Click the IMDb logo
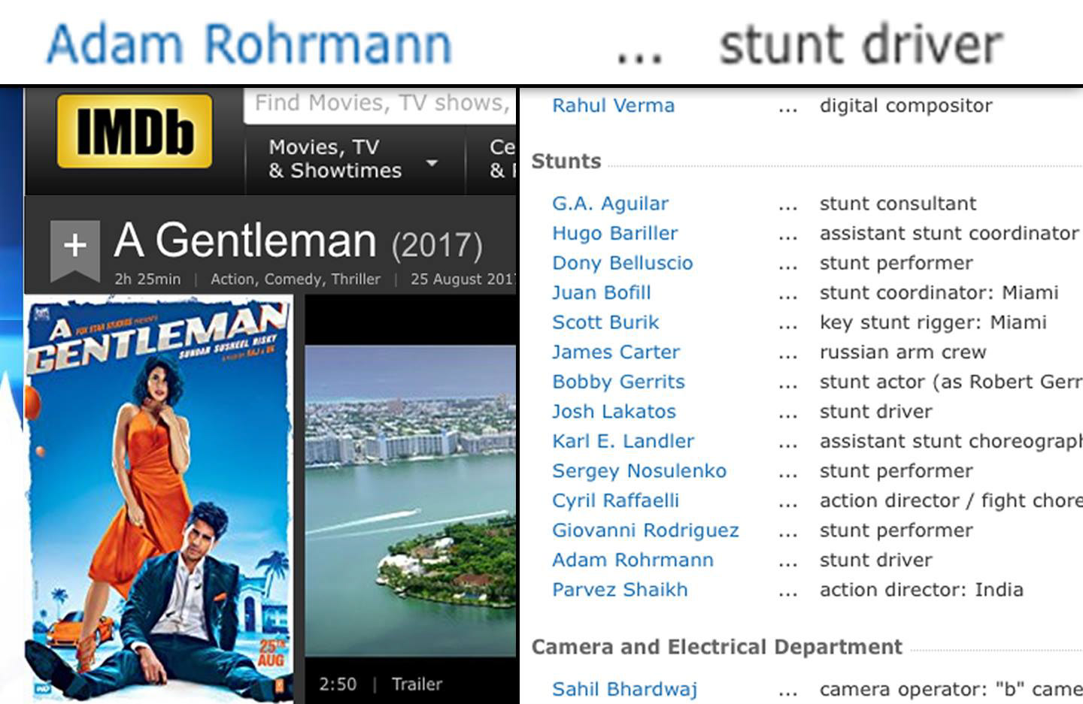Image resolution: width=1083 pixels, height=704 pixels. 134,131
